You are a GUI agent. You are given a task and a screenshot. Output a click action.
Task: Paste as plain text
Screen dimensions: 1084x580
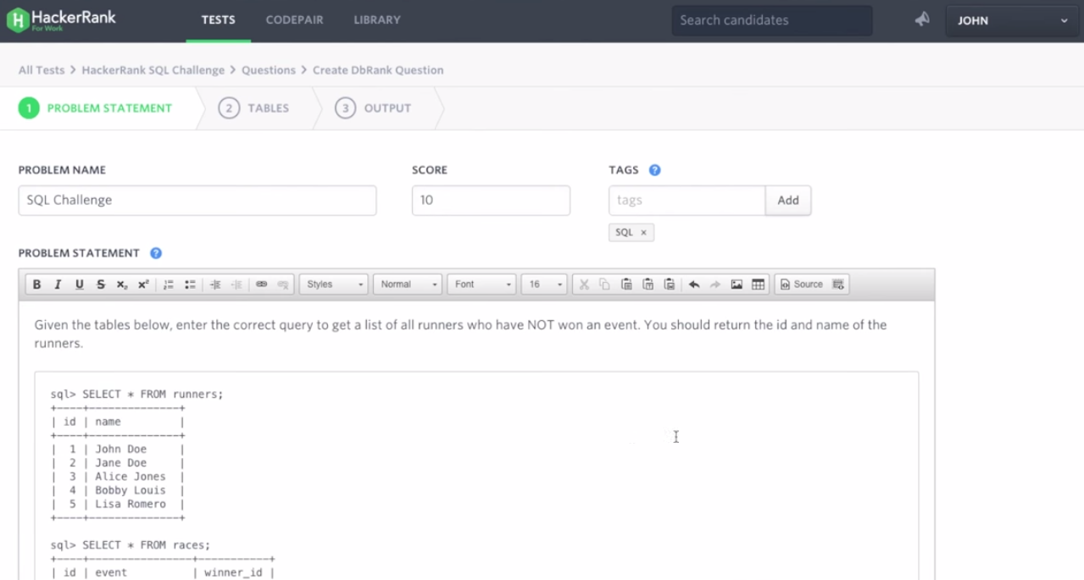coord(648,284)
